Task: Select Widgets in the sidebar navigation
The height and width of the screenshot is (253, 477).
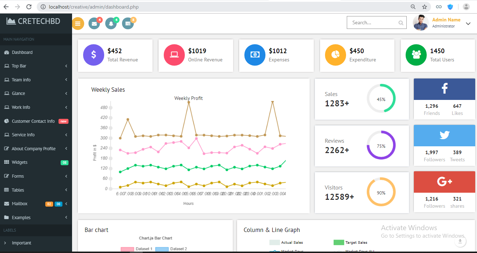Action: click(x=20, y=162)
